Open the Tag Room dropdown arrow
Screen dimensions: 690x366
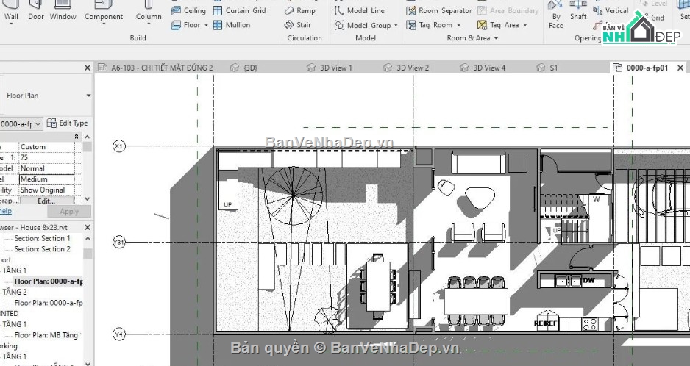[x=458, y=26]
